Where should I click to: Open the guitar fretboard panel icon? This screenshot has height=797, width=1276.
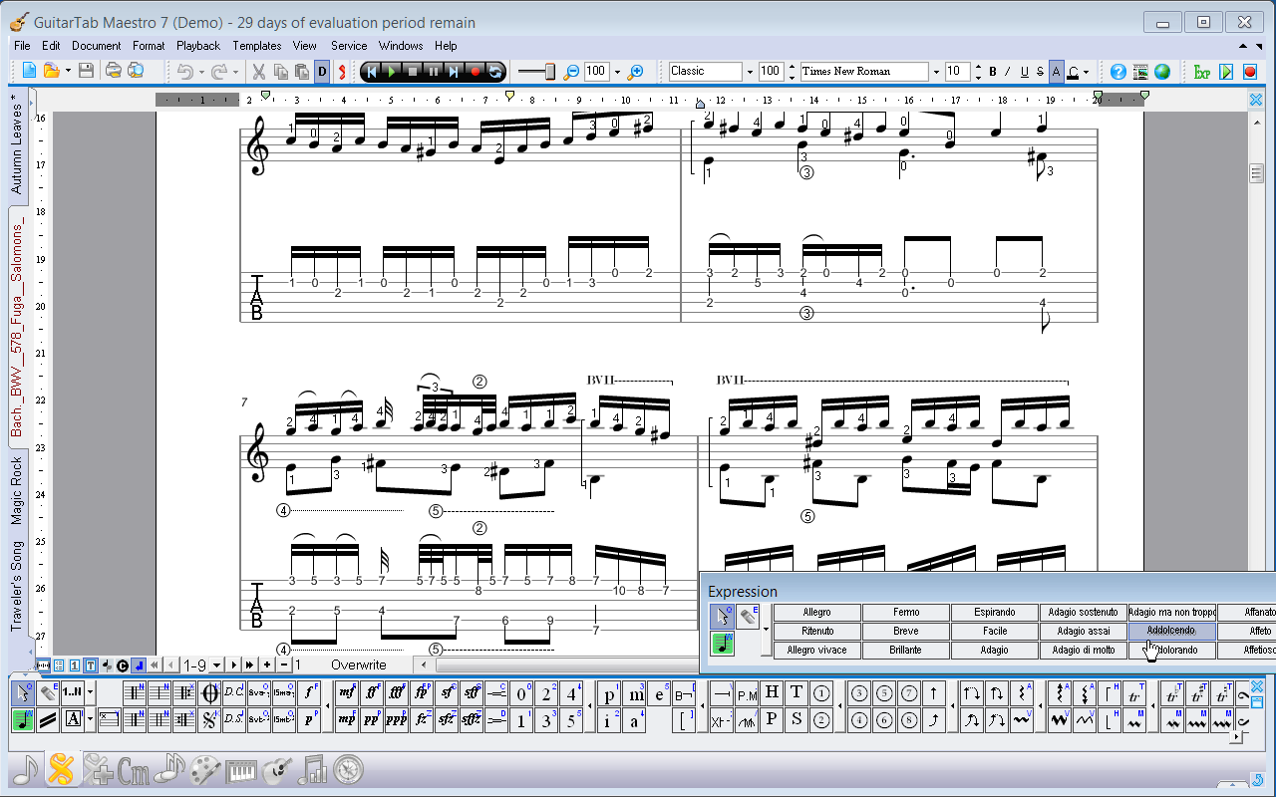[277, 768]
